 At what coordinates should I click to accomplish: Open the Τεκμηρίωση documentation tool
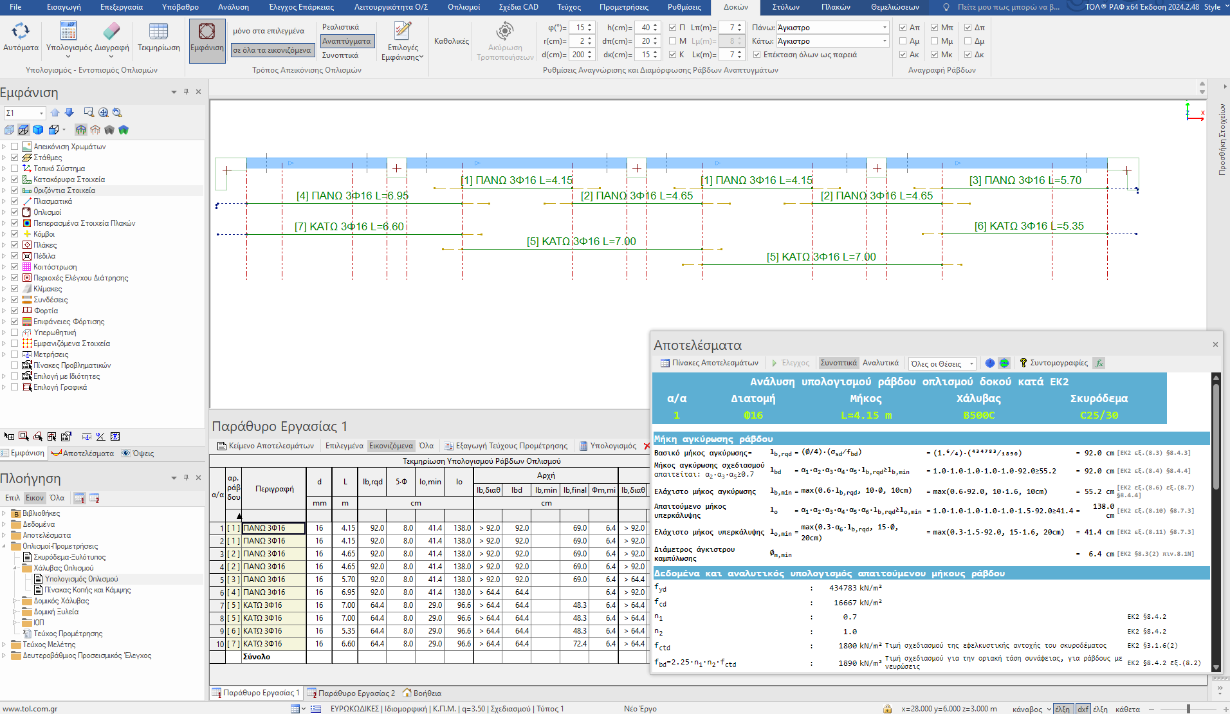click(158, 32)
